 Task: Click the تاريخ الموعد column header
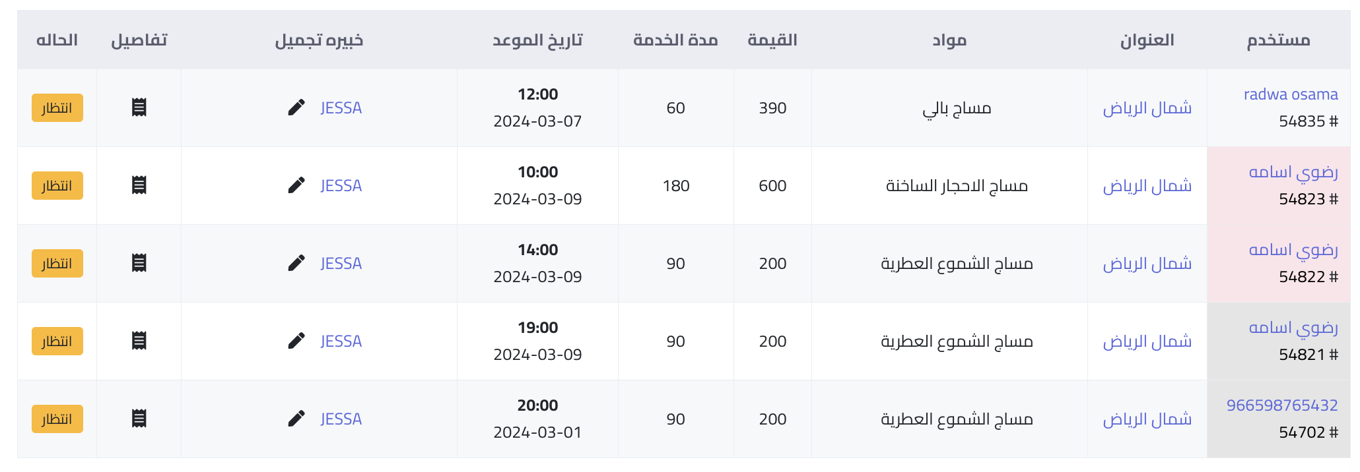(537, 40)
